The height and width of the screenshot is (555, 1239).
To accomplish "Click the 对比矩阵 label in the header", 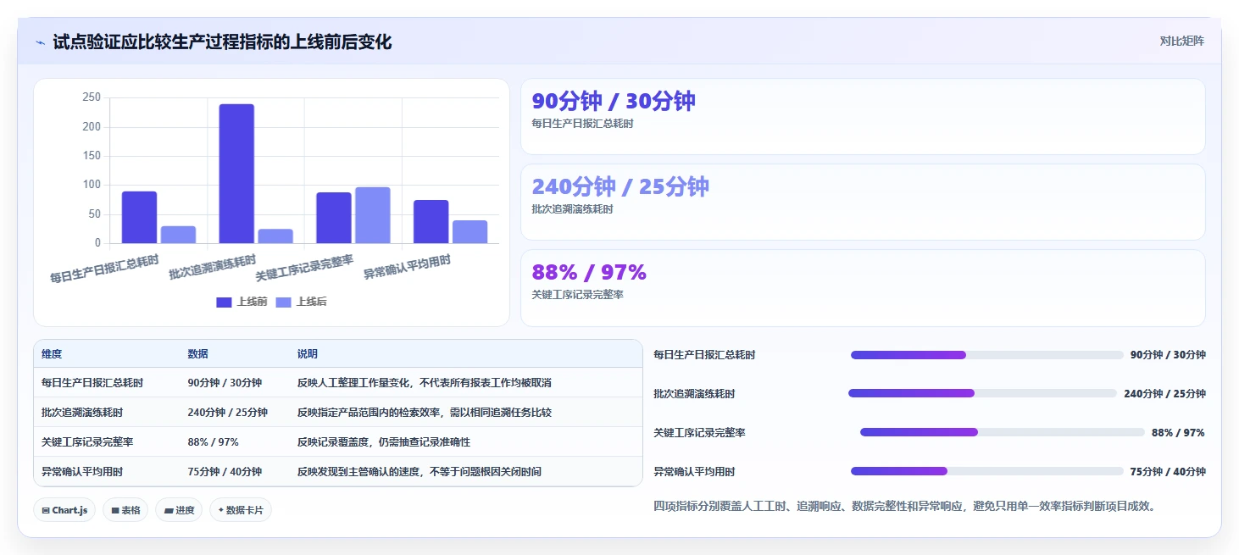I will point(1182,41).
